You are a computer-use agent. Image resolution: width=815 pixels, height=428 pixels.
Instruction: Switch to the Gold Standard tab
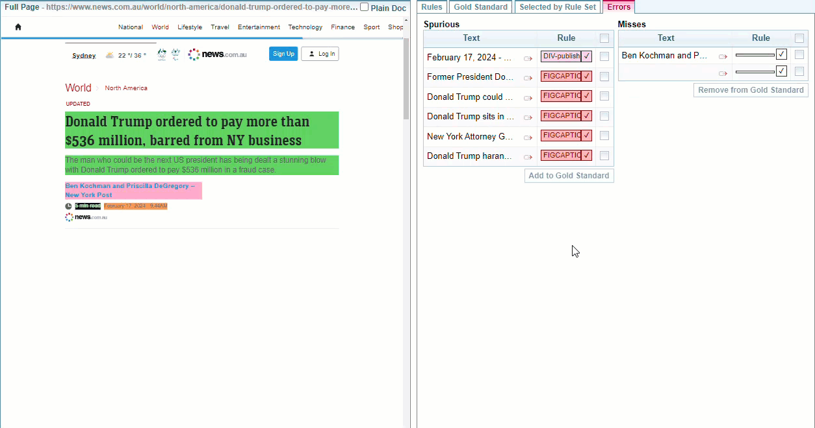click(481, 7)
